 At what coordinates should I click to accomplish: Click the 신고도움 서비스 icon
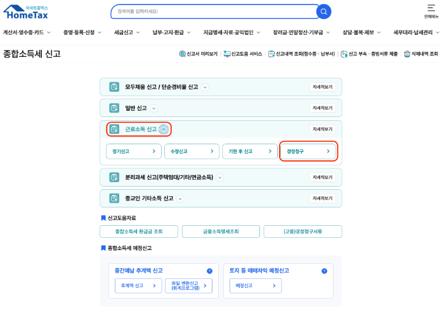pos(227,54)
